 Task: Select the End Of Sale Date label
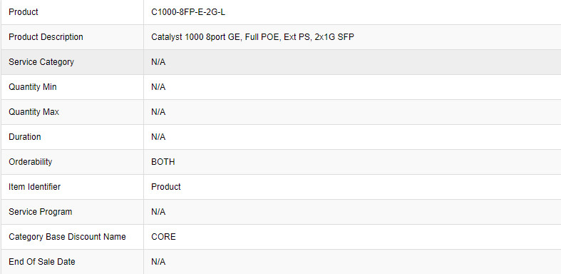(42, 262)
